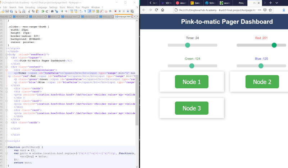Click the Blue slider thumb
The image size is (288, 168).
(x=261, y=66)
